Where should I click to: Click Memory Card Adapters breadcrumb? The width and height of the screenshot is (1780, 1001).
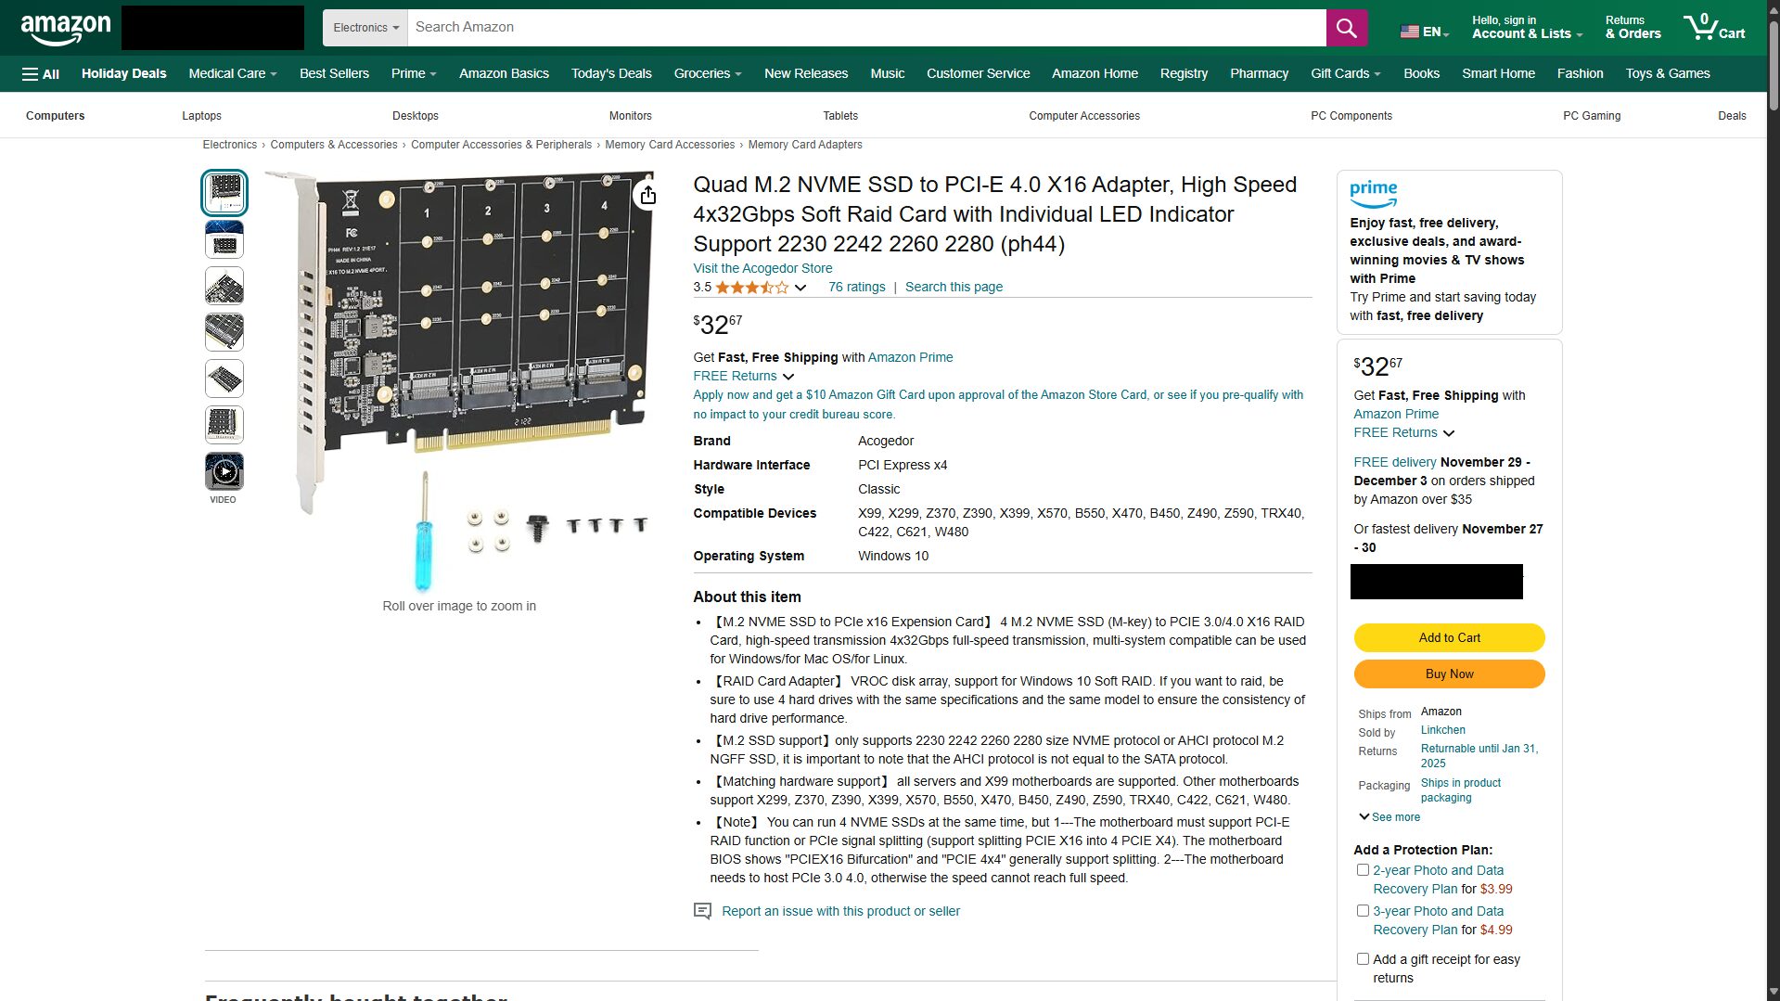point(805,145)
